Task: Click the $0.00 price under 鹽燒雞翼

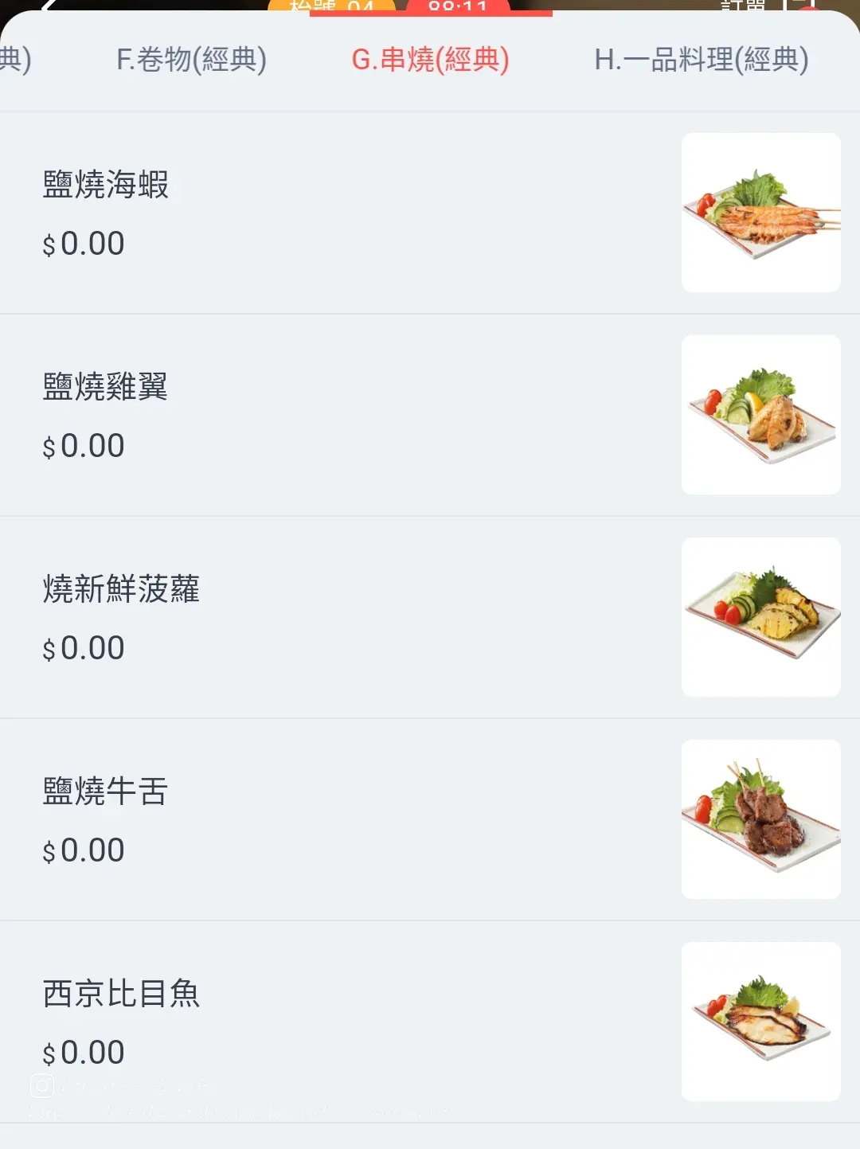Action: [84, 446]
